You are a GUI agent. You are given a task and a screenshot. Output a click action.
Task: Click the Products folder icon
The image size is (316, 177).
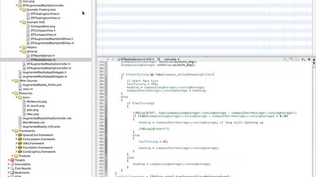[16, 156]
